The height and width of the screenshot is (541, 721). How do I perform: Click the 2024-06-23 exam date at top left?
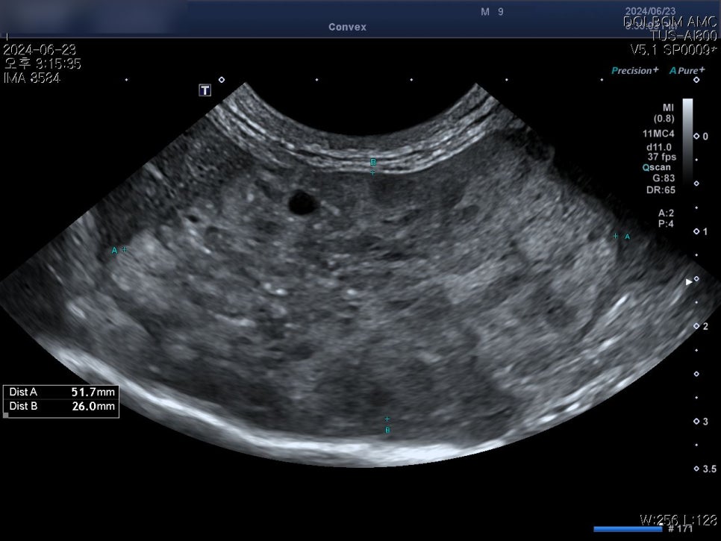tap(40, 50)
